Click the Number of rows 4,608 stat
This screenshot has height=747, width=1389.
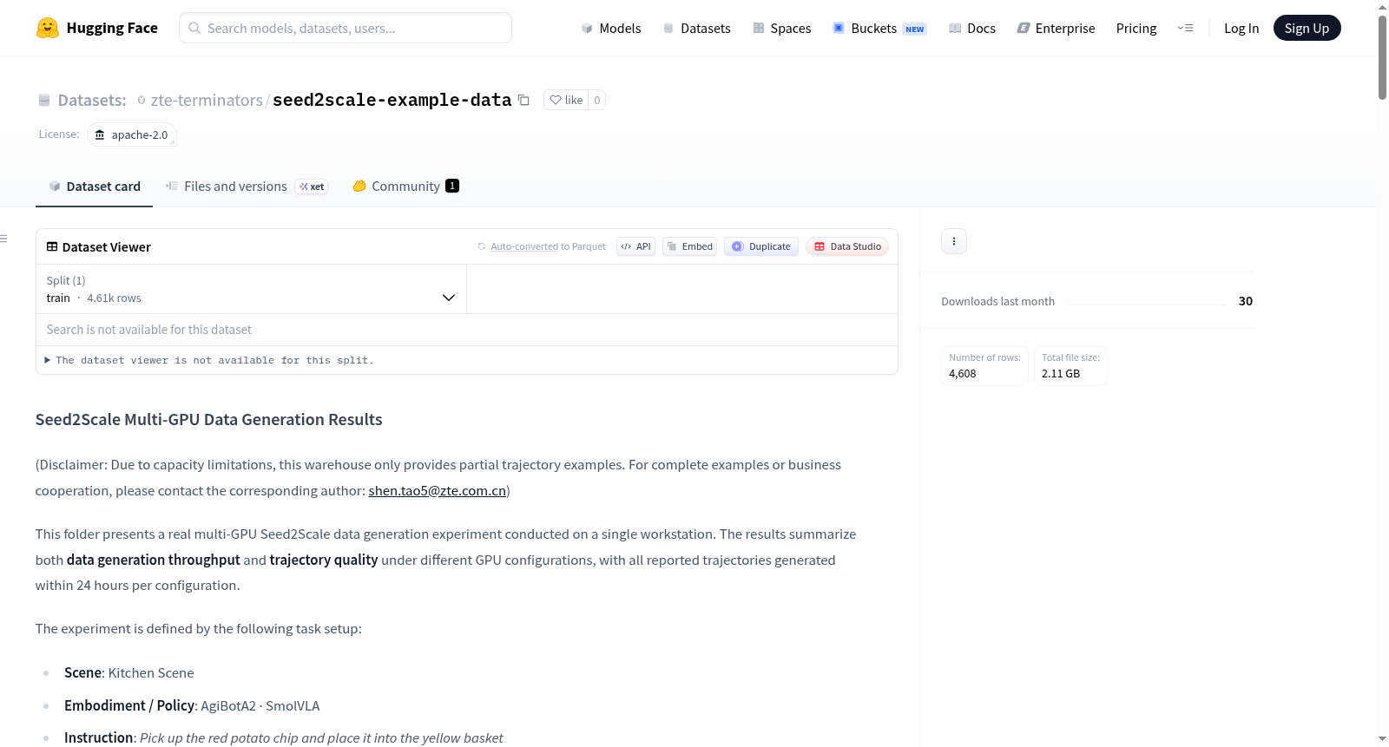coord(984,366)
